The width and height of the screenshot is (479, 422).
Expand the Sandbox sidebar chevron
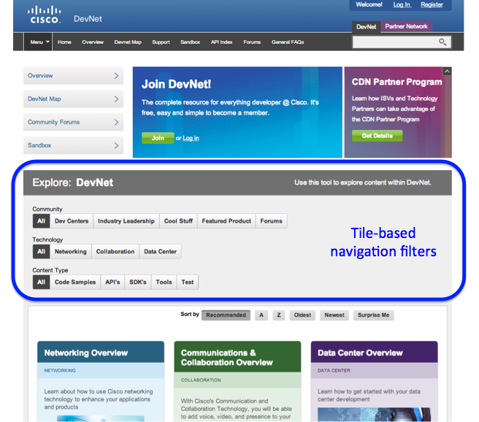click(x=116, y=145)
